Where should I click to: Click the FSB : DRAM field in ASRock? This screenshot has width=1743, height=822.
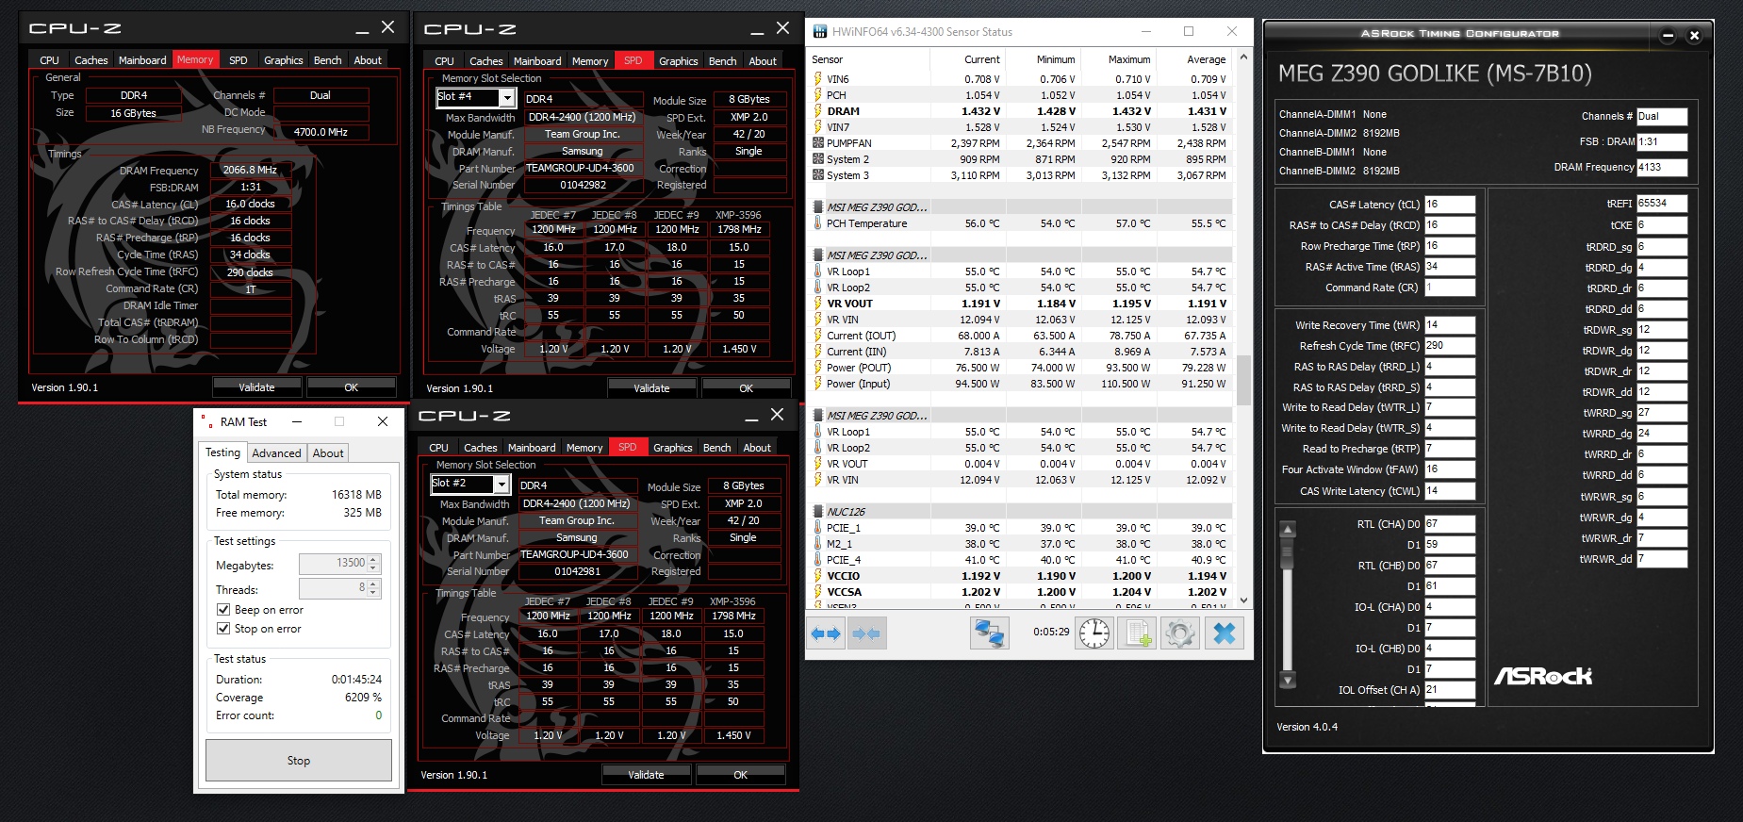click(x=1662, y=142)
